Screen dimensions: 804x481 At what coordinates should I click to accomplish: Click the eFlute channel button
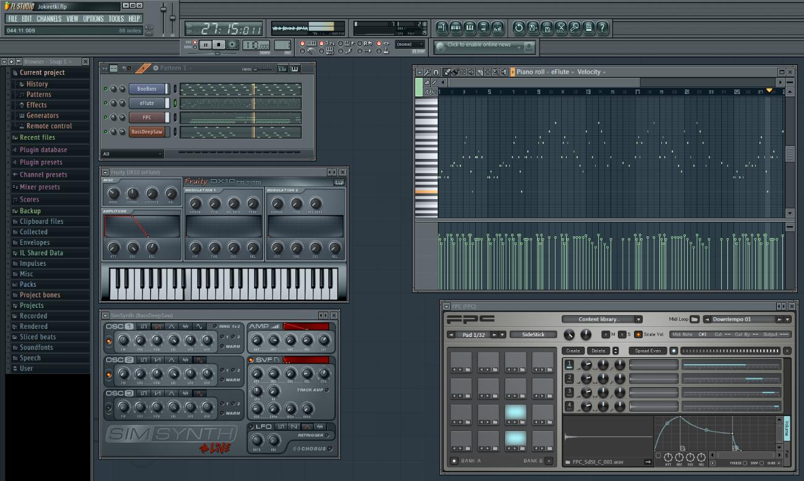pos(147,103)
